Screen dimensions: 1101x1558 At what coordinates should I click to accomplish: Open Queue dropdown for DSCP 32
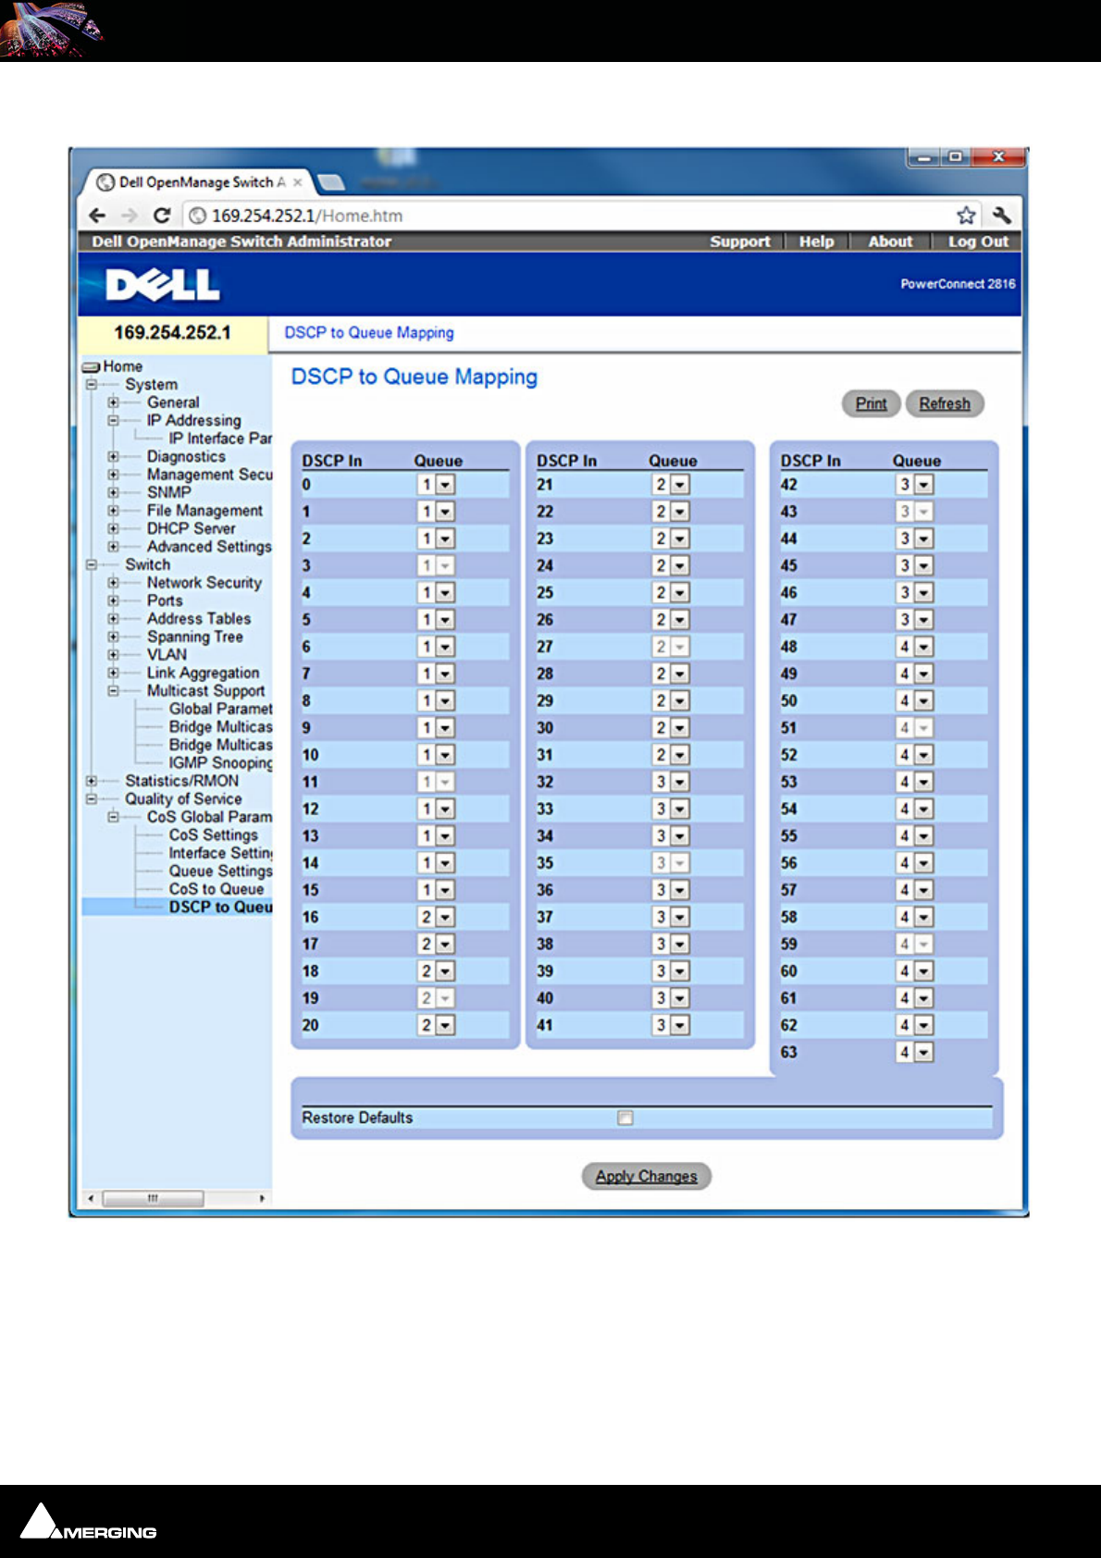pyautogui.click(x=671, y=782)
